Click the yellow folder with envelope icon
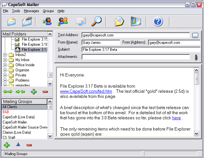This screenshot has width=204, height=158. point(119,21)
